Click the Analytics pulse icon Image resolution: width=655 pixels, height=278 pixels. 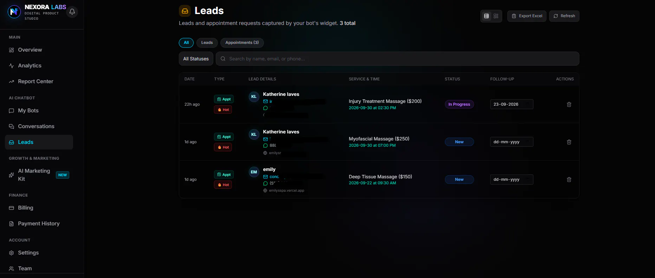tap(11, 66)
